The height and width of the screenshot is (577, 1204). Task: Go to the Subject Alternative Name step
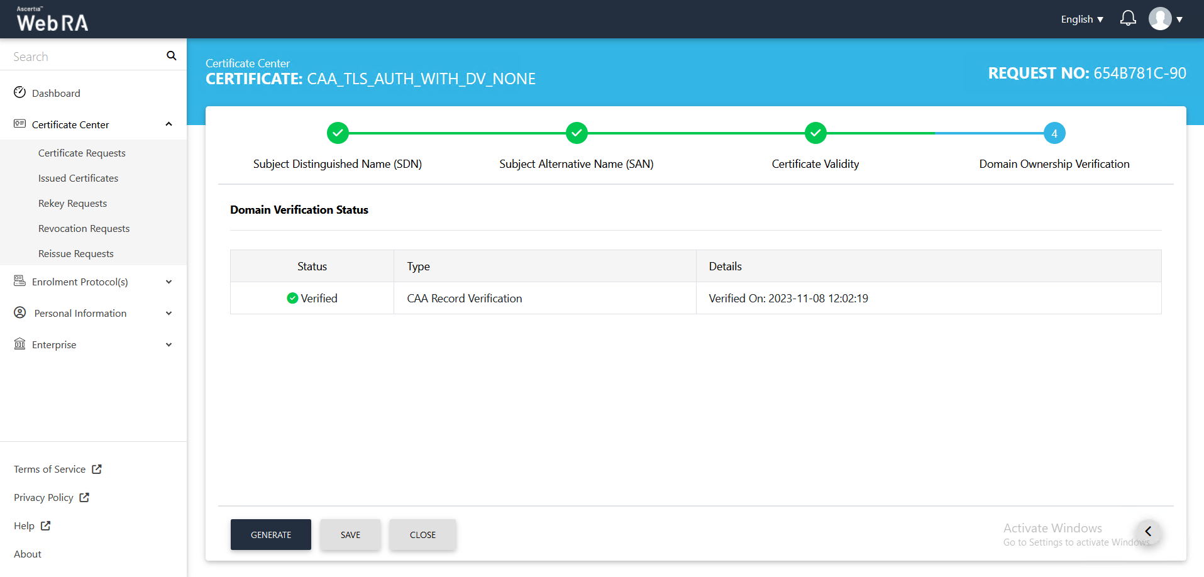tap(577, 133)
